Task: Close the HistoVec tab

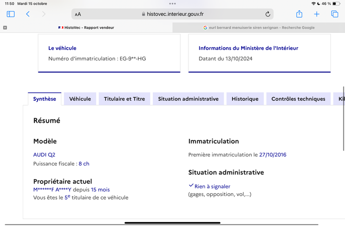Action: point(5,28)
